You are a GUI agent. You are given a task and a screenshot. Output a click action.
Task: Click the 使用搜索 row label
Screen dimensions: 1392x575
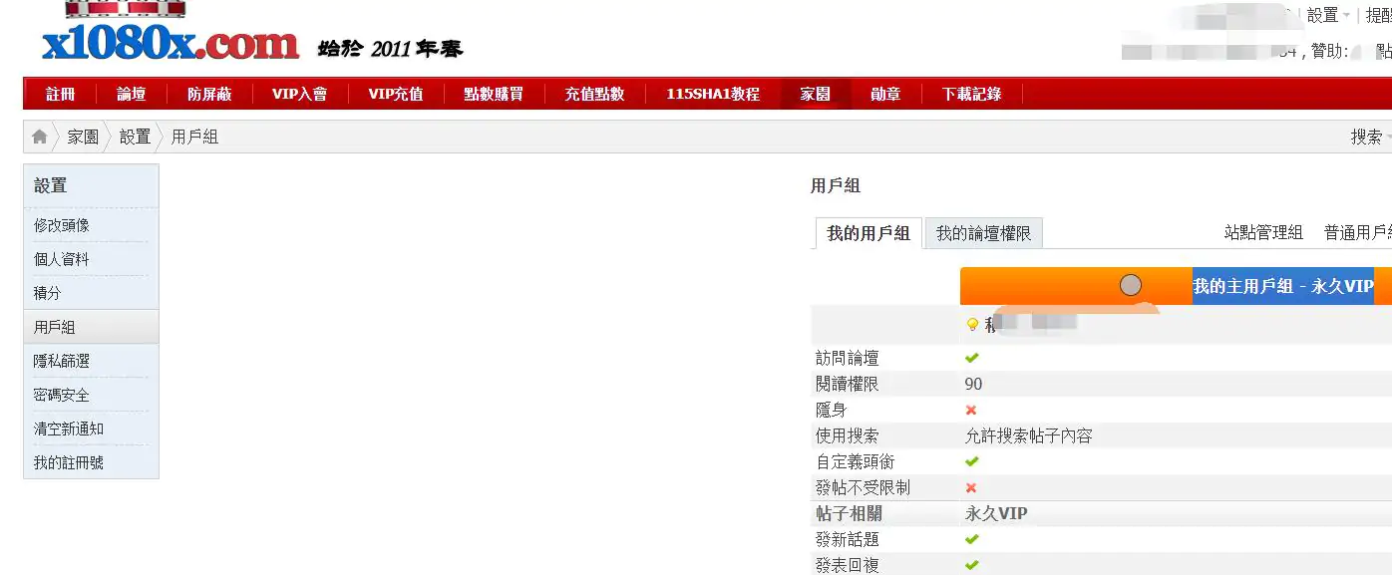pyautogui.click(x=847, y=435)
